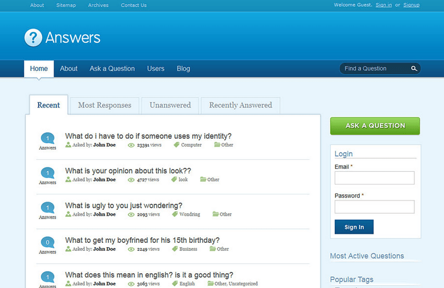Click the tag icon next to Computer
This screenshot has height=288, width=444.
tap(176, 145)
